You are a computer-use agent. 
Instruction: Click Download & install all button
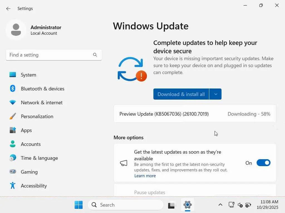[181, 94]
